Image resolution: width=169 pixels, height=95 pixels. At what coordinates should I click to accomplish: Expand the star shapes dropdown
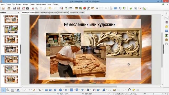click(85, 90)
